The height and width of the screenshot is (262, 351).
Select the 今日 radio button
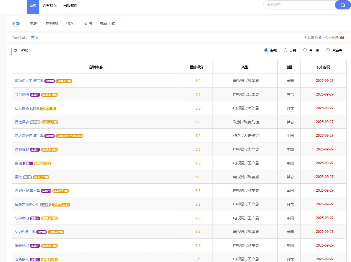[x=286, y=50]
